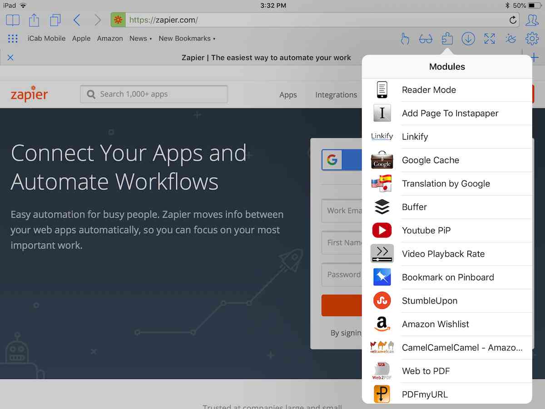Open the user accounts icon

click(x=532, y=20)
